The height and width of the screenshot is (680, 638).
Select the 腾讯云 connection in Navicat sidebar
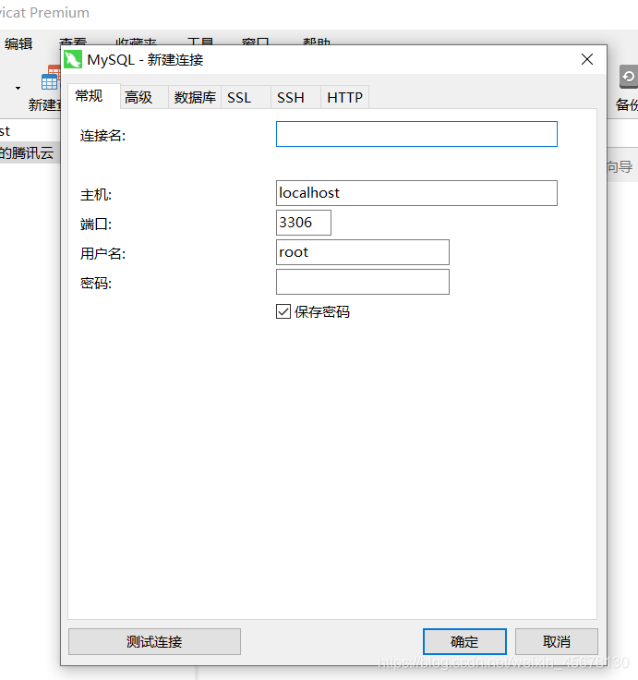point(30,153)
